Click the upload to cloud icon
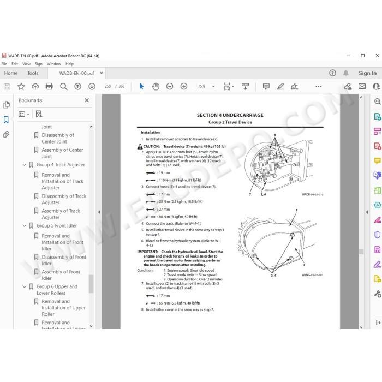The width and height of the screenshot is (382, 382). click(35, 86)
